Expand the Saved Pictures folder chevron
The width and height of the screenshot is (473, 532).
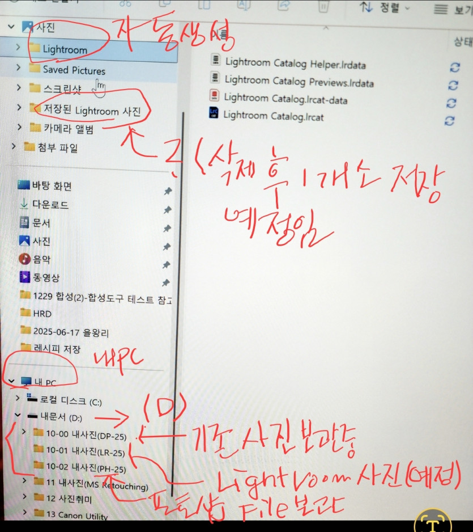pyautogui.click(x=18, y=67)
